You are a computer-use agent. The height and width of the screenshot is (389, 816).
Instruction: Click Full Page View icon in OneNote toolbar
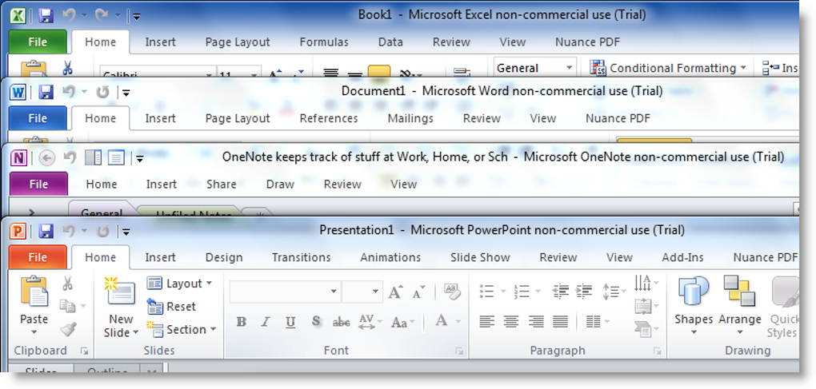(116, 157)
